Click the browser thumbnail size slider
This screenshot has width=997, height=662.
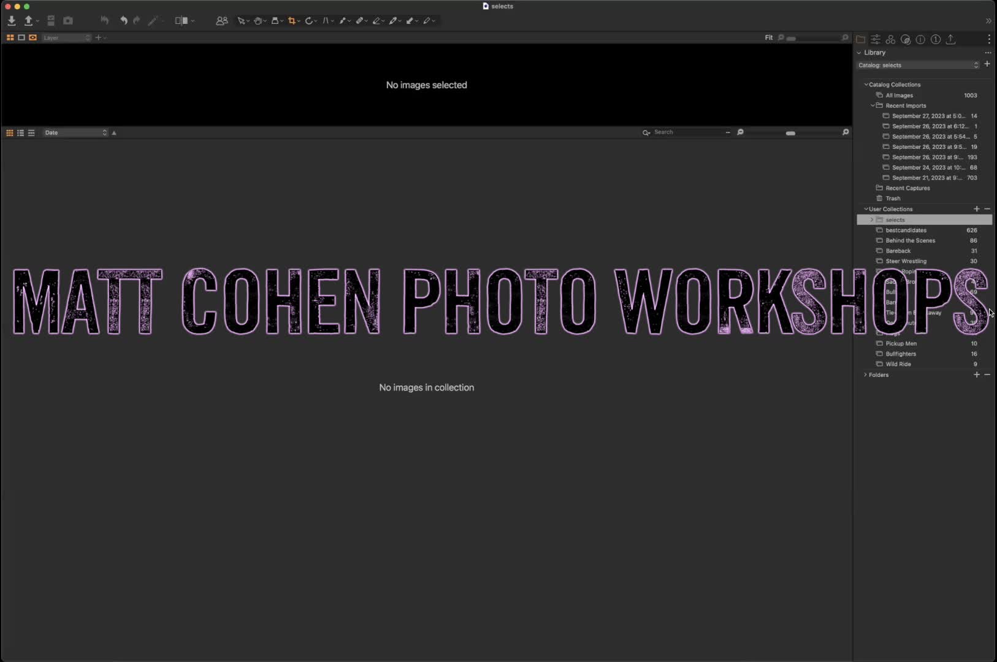tap(791, 133)
